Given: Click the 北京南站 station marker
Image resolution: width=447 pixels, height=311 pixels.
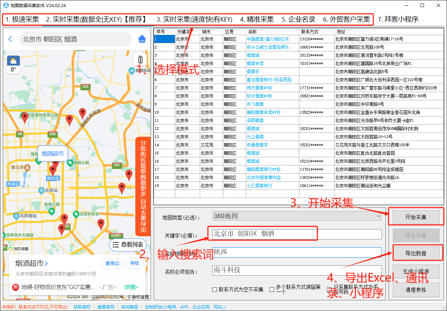Looking at the screenshot, I should [16, 215].
